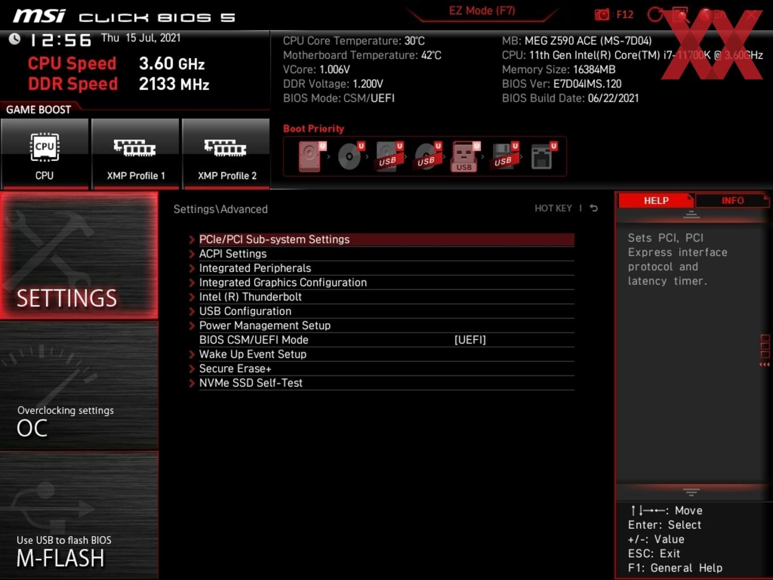Image resolution: width=773 pixels, height=580 pixels.
Task: Click the Motherboard Temperature reading
Action: point(362,55)
